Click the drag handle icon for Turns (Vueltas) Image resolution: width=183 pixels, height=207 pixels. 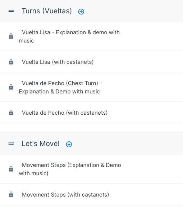[x=11, y=11]
